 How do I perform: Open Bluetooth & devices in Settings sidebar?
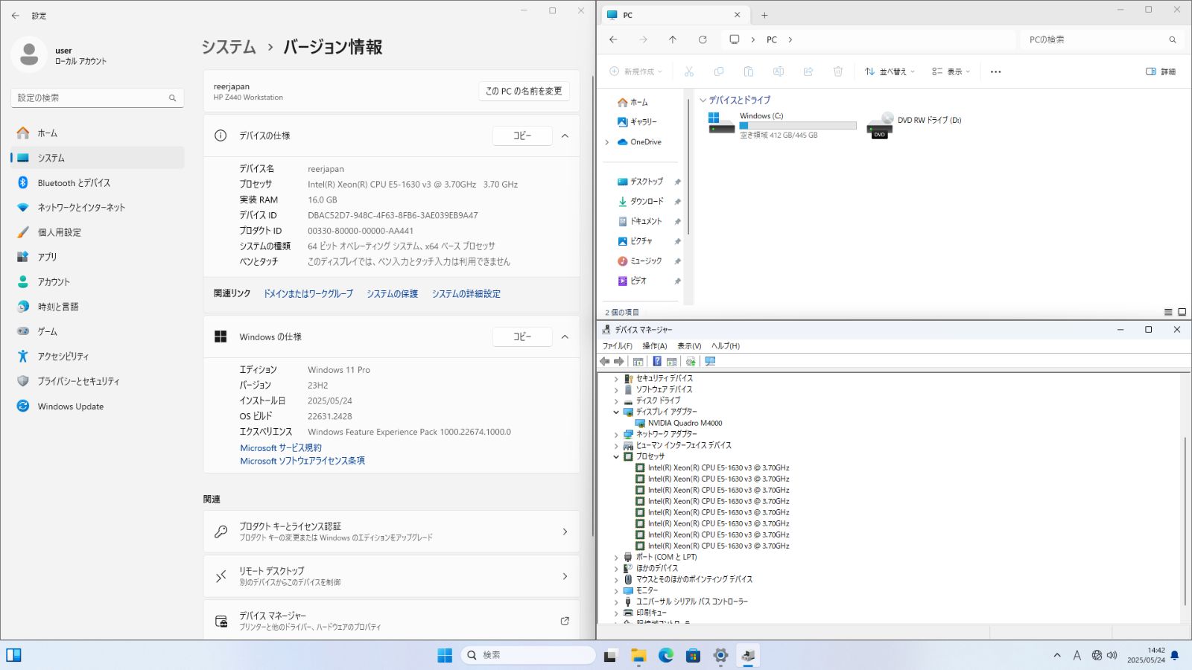pyautogui.click(x=98, y=182)
